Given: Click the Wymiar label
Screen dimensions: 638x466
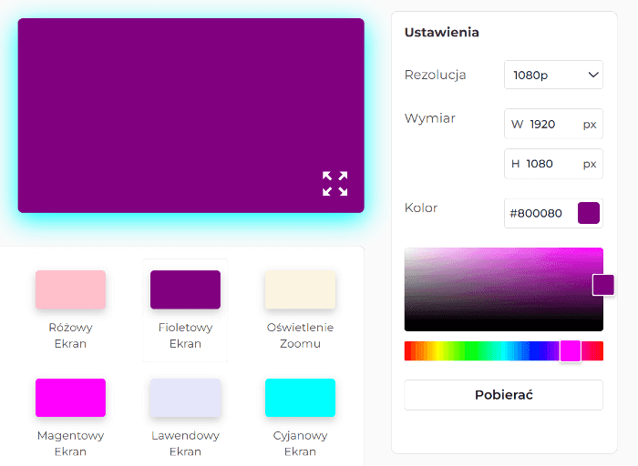Looking at the screenshot, I should [x=429, y=118].
